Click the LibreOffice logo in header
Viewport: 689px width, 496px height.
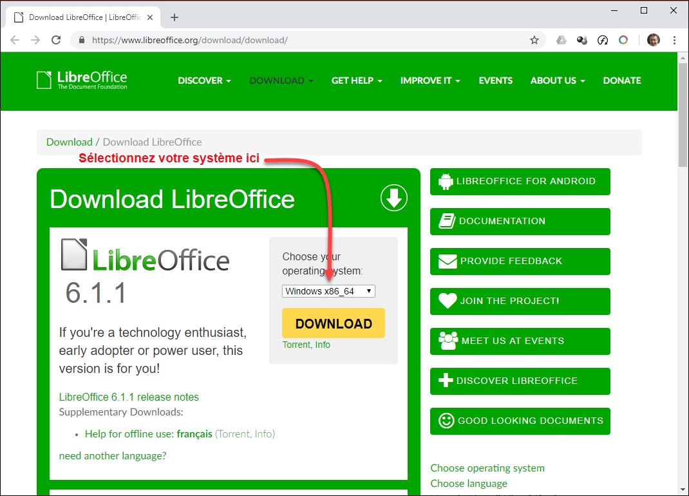pos(82,80)
